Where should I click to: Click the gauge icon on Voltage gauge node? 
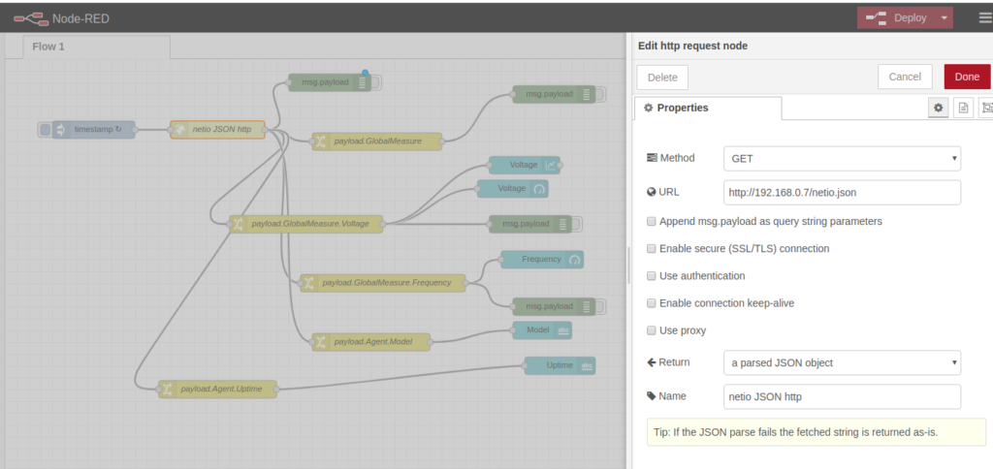click(539, 189)
